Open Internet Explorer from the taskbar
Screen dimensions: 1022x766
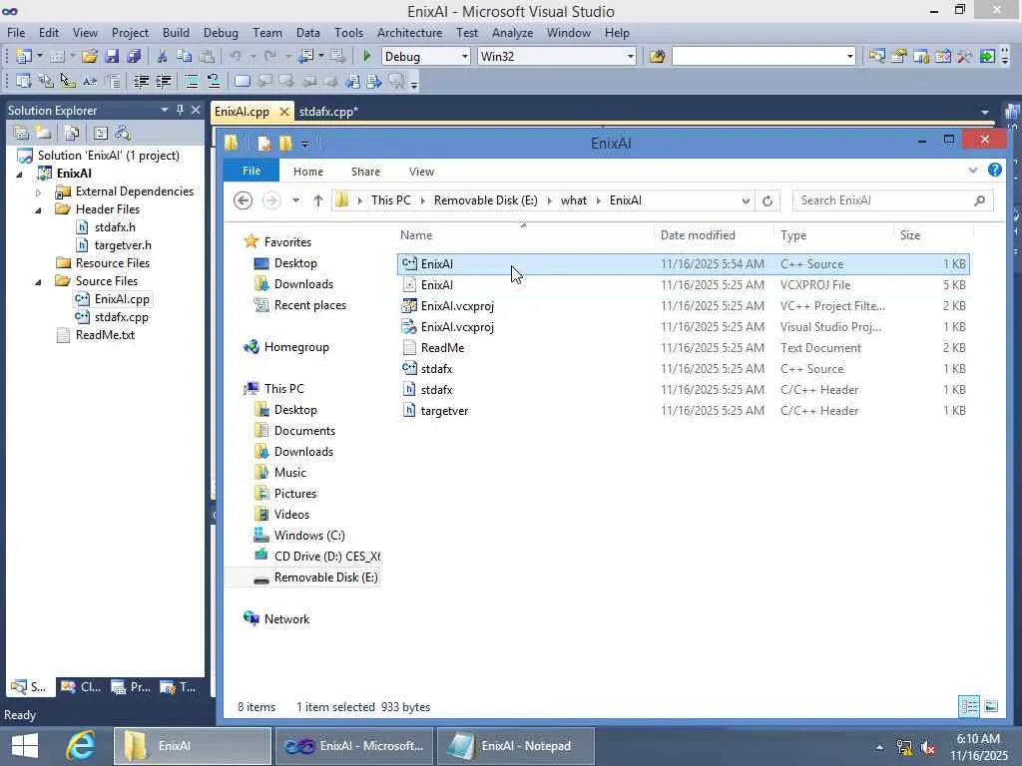[82, 746]
